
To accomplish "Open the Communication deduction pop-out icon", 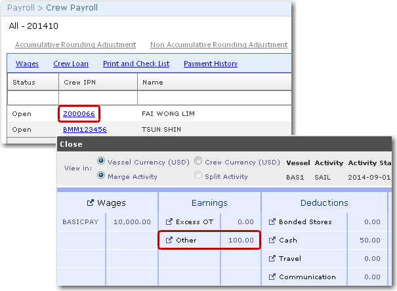I will (272, 277).
